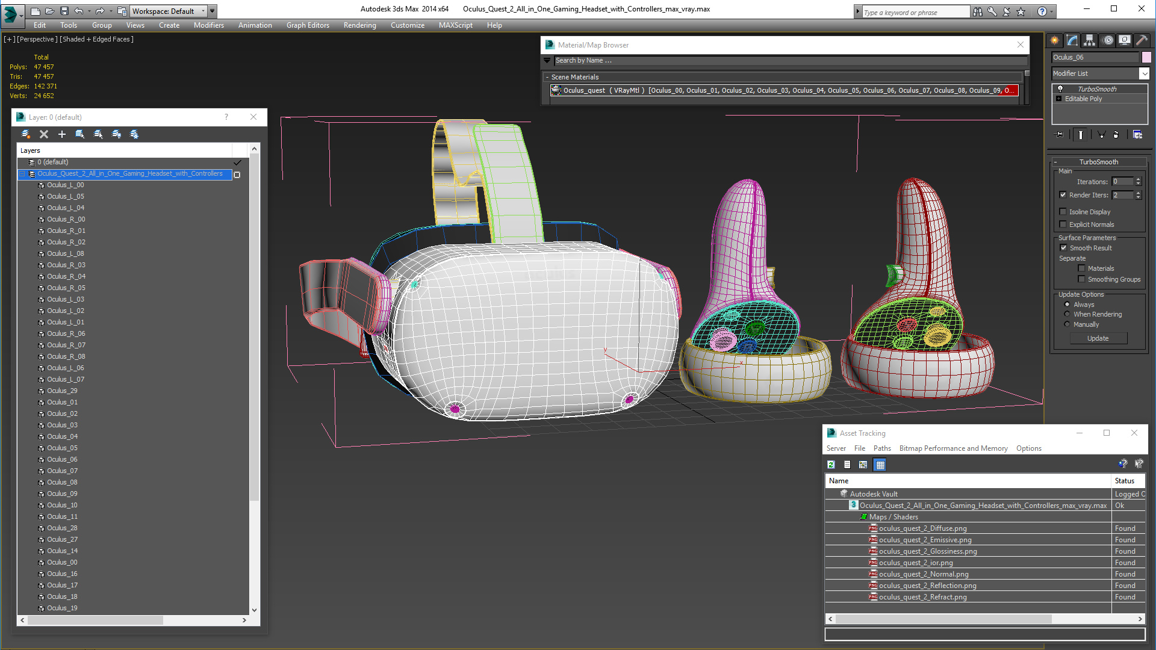
Task: Open the Modifier List dropdown
Action: pyautogui.click(x=1144, y=73)
